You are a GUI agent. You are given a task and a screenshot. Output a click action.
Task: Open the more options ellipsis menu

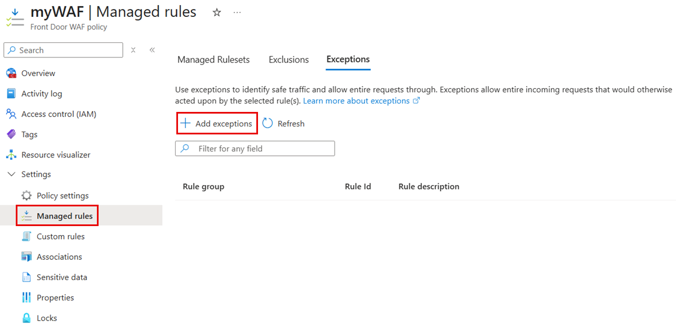237,12
